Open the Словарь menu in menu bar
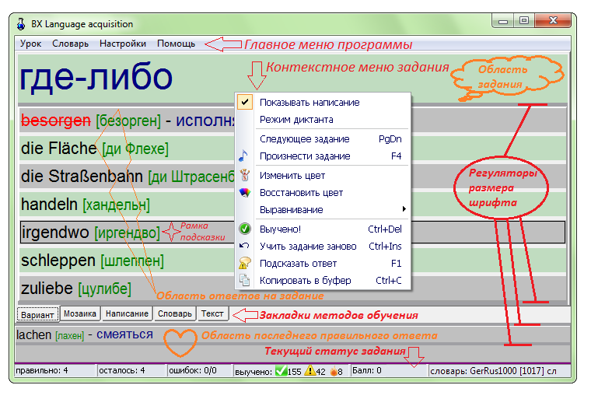The height and width of the screenshot is (399, 591). 71,44
